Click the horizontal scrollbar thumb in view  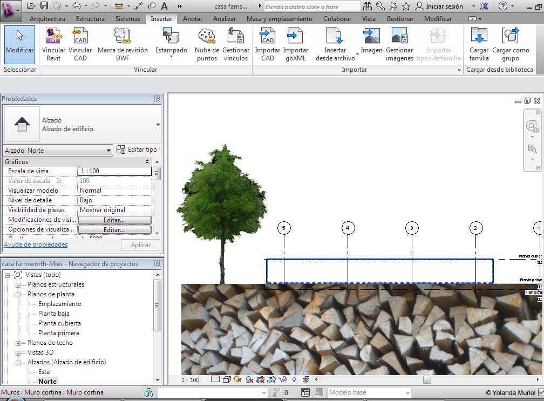pos(427,380)
